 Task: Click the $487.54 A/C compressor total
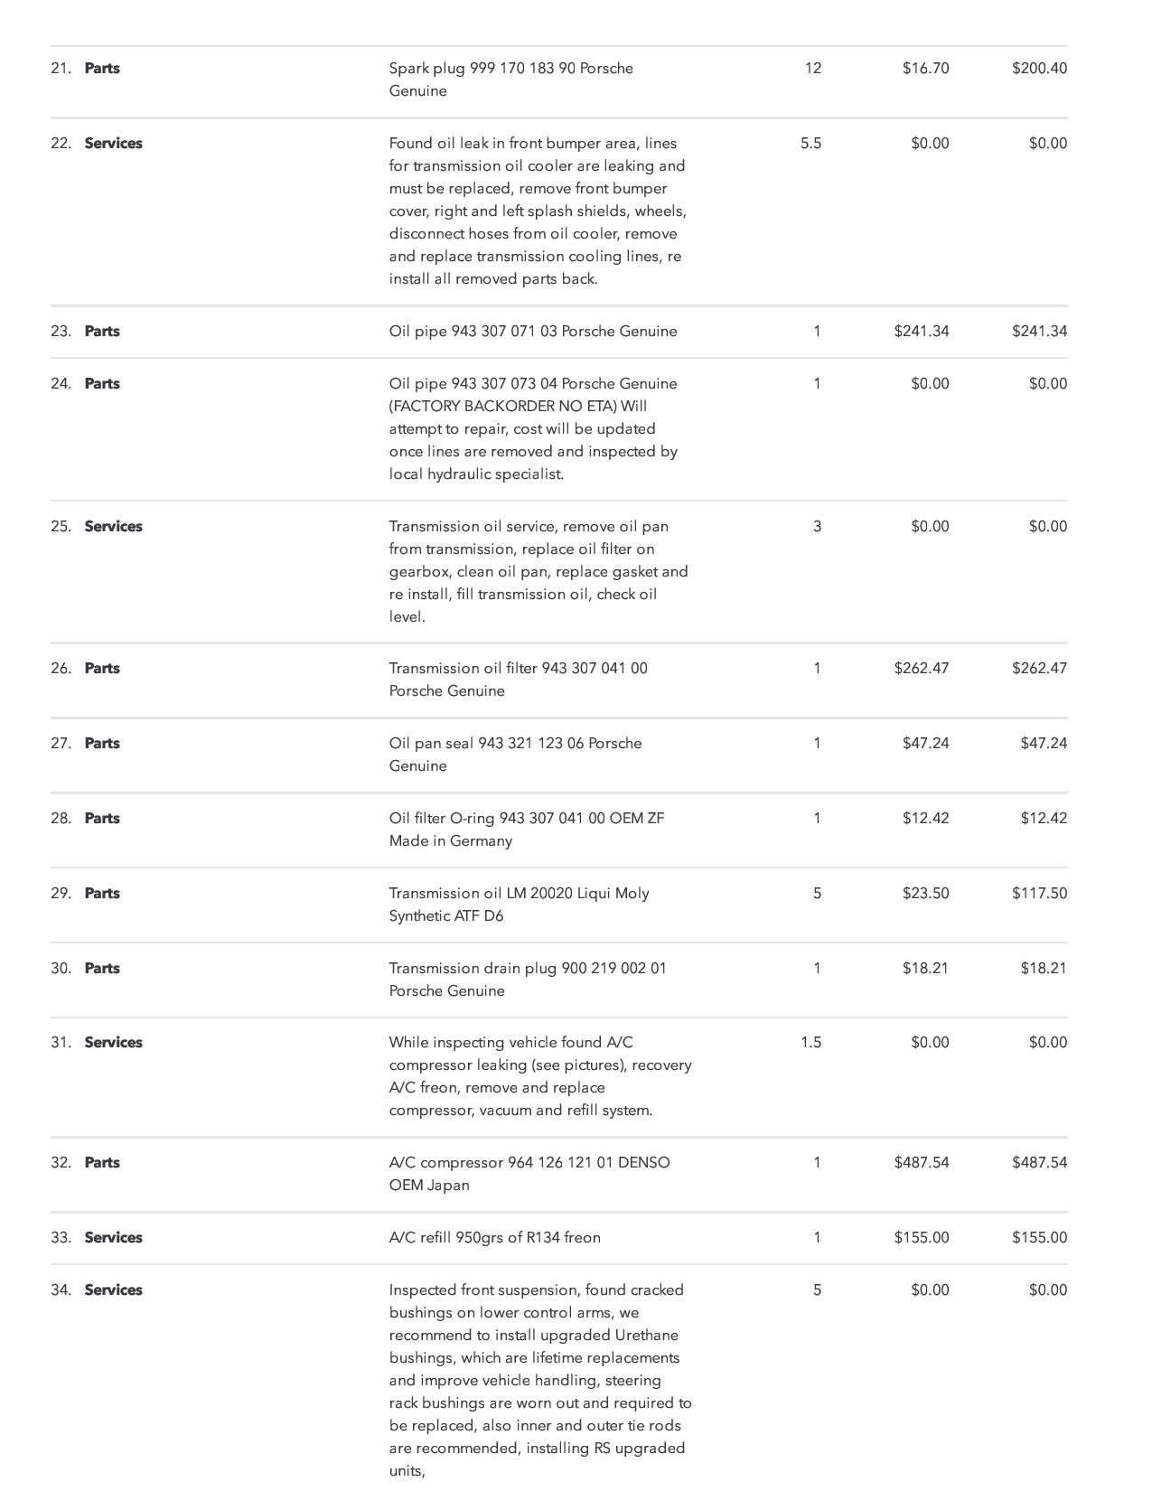point(1039,1163)
